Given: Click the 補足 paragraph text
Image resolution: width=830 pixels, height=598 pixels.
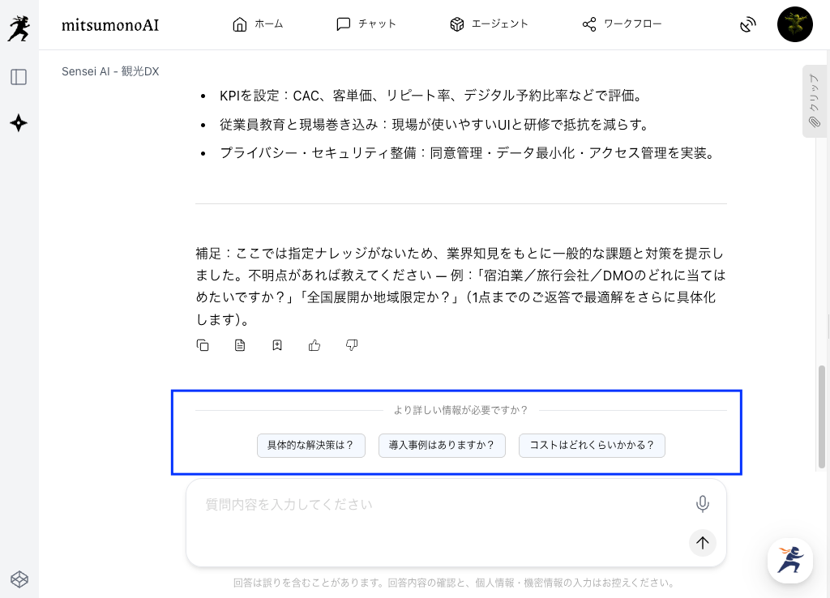Looking at the screenshot, I should [460, 286].
